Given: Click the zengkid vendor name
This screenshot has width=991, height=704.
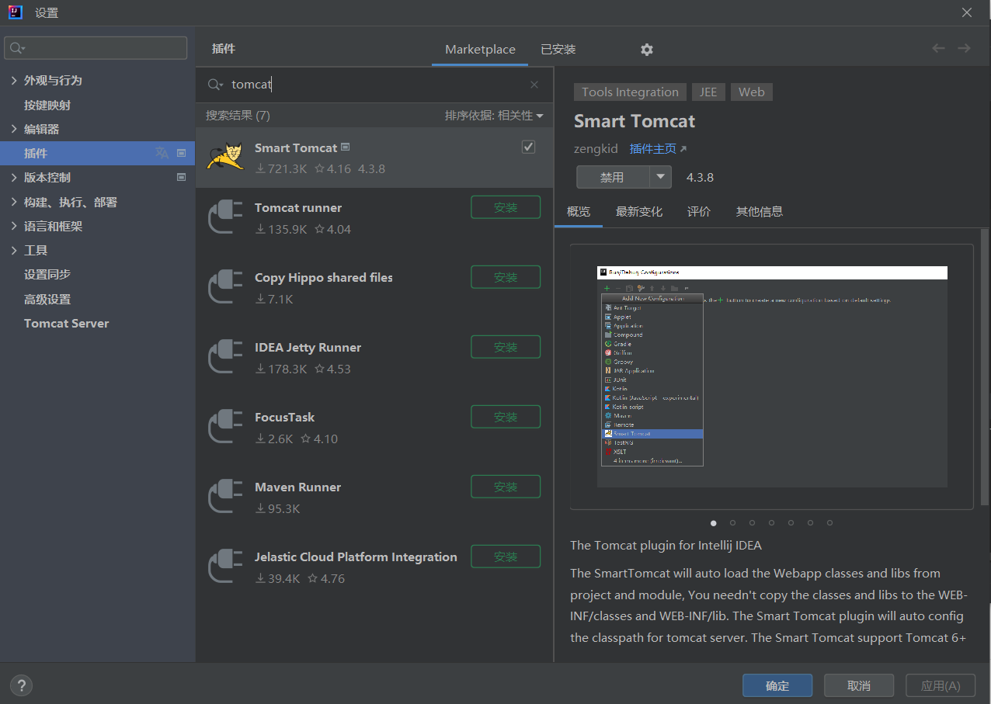Looking at the screenshot, I should tap(596, 148).
